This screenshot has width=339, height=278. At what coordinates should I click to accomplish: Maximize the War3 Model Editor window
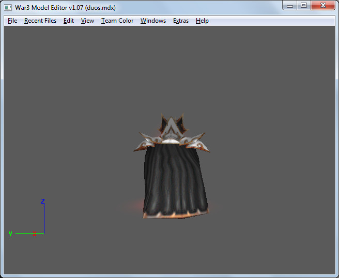click(x=304, y=6)
